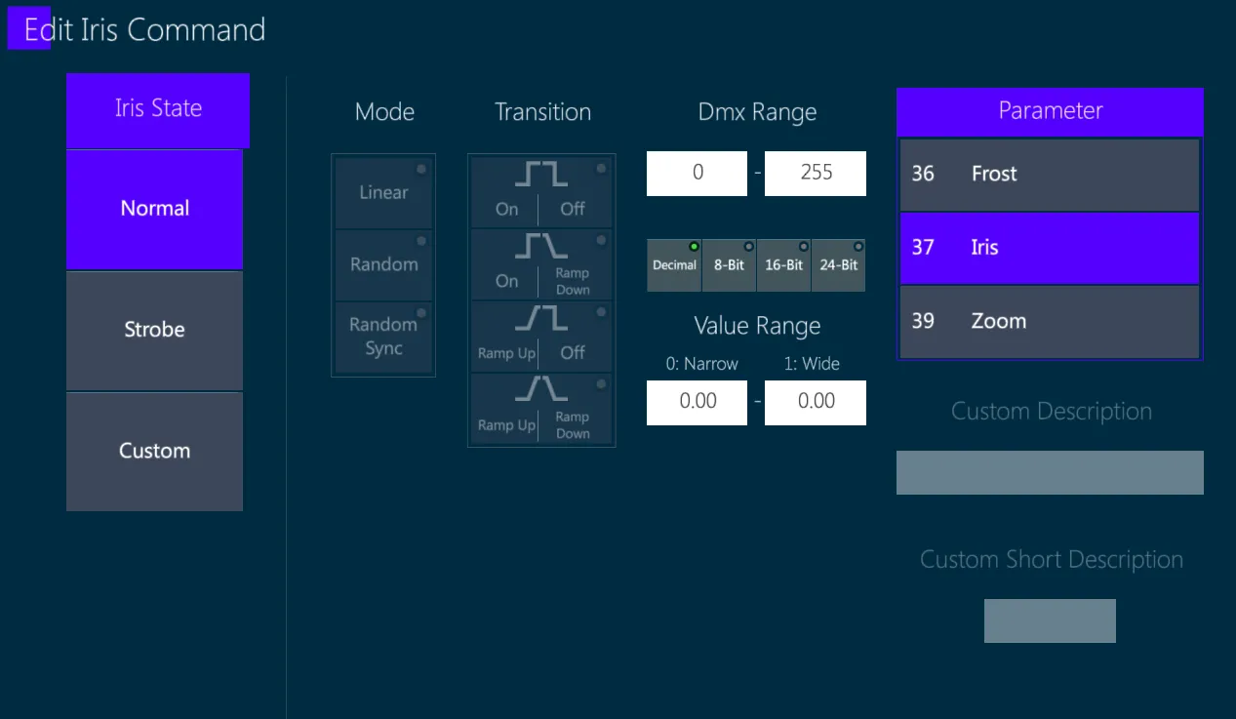Viewport: 1236px width, 719px height.
Task: Select 24-Bit value format
Action: [x=838, y=265]
